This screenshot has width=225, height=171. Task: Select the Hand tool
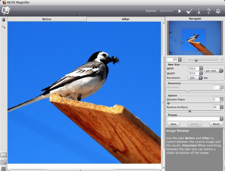(4, 20)
